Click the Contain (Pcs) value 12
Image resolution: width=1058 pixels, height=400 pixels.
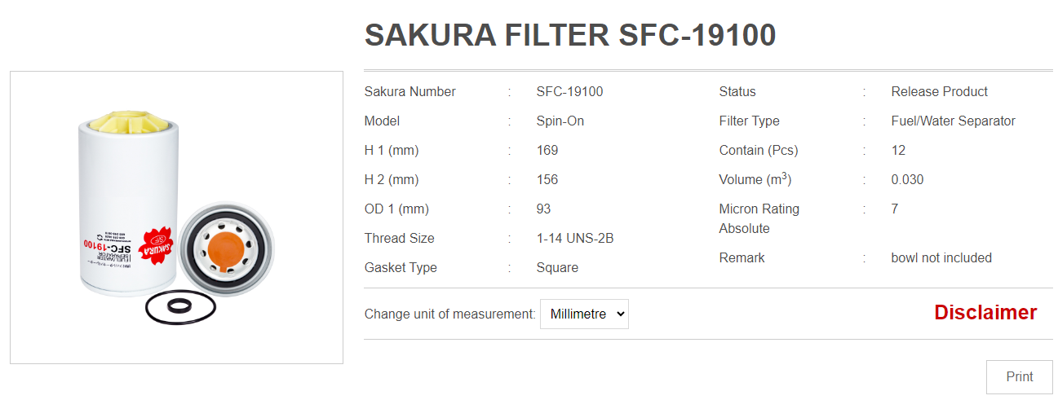(898, 151)
